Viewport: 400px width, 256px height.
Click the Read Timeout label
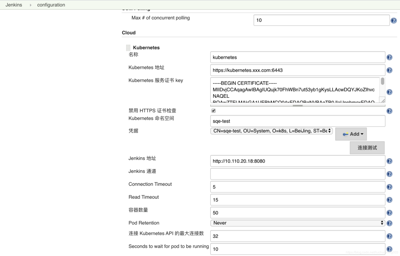tap(144, 197)
